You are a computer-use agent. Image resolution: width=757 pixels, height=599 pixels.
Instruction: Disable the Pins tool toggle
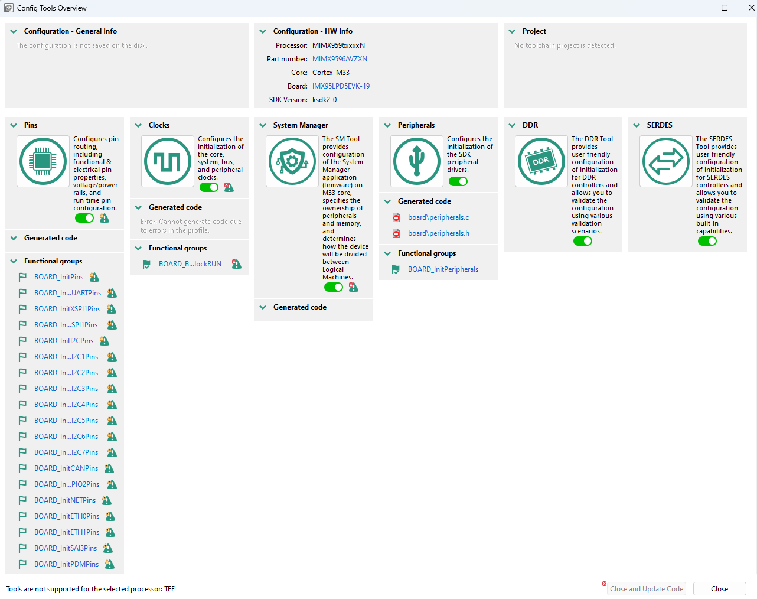point(84,218)
